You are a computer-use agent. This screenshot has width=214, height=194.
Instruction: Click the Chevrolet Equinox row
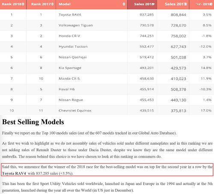(x=107, y=110)
